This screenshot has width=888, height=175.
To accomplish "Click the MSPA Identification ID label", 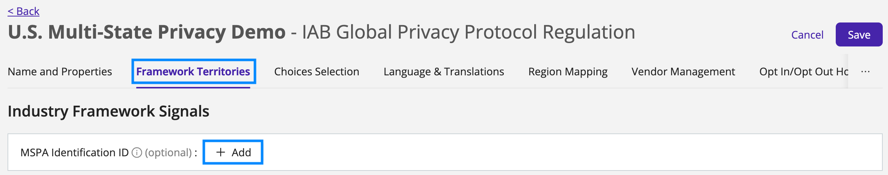I will tap(74, 153).
